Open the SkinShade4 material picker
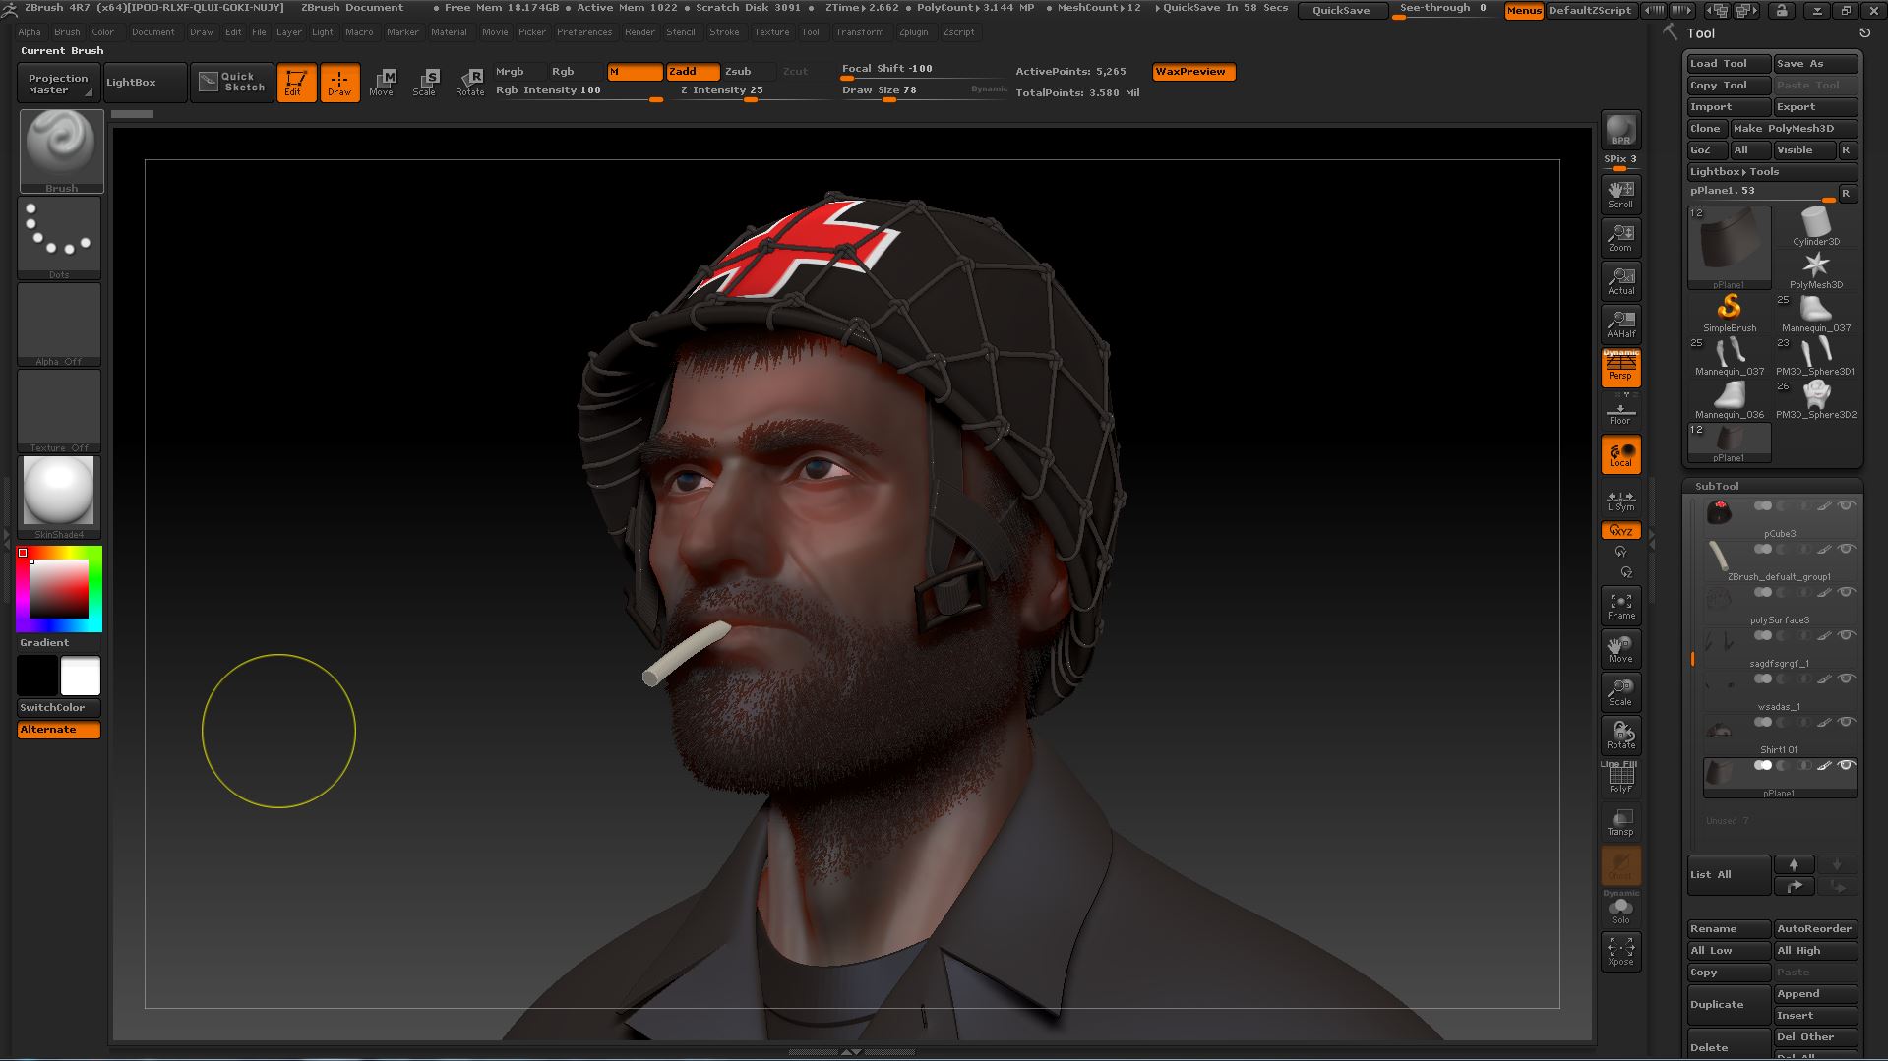The width and height of the screenshot is (1888, 1061). (x=59, y=497)
